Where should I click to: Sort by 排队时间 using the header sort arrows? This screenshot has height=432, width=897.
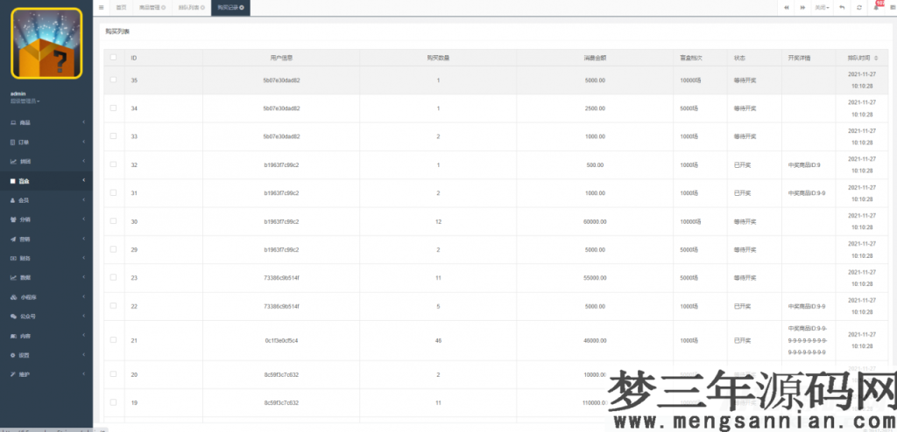876,59
